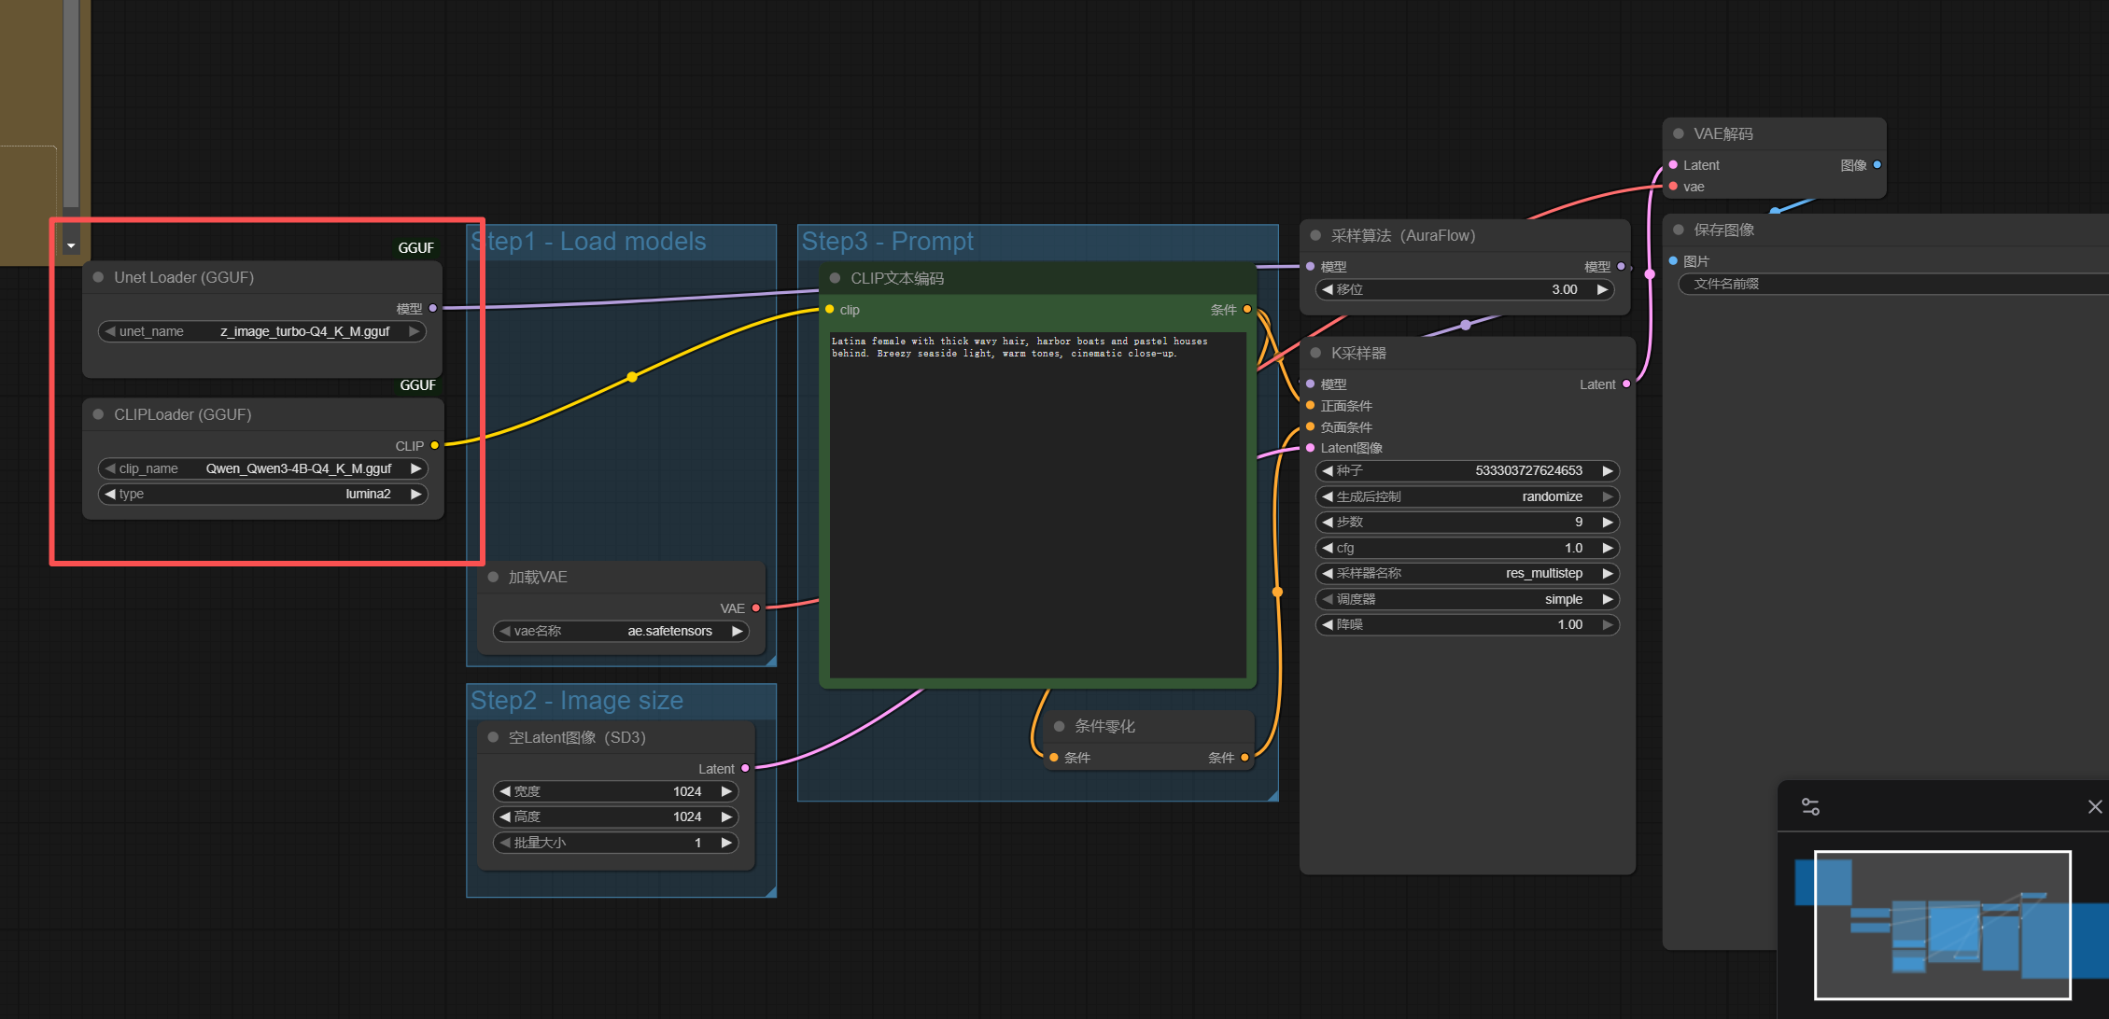Viewport: 2109px width, 1019px height.
Task: Click the GGUF badge above Unet Loader
Action: [415, 248]
